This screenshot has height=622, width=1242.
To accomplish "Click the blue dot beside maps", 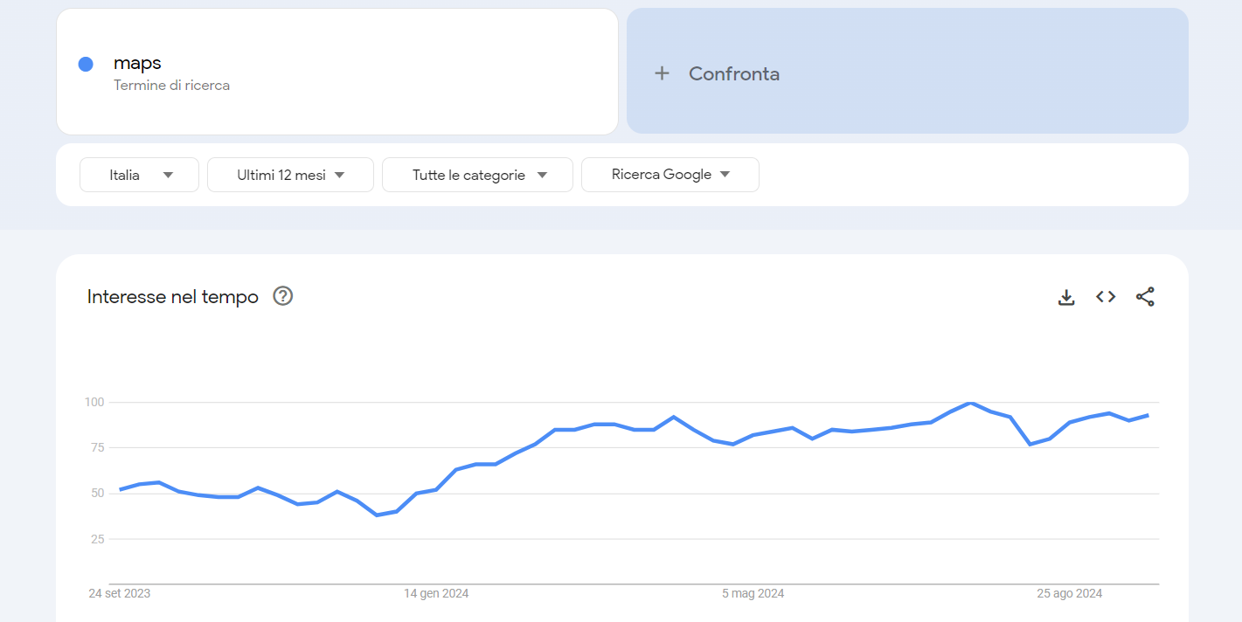I will (x=86, y=64).
